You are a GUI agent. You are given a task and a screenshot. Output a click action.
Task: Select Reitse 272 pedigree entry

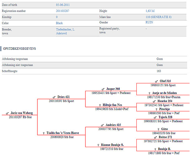pos(165,137)
